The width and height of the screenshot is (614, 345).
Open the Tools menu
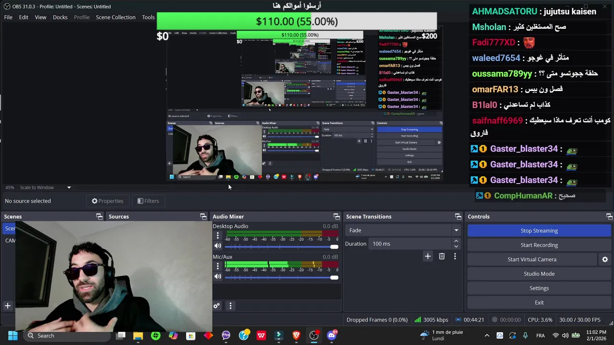148,17
